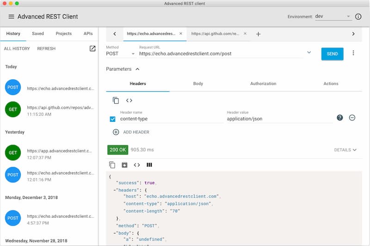Click the SEND button
The image size is (370, 246).
coord(332,54)
